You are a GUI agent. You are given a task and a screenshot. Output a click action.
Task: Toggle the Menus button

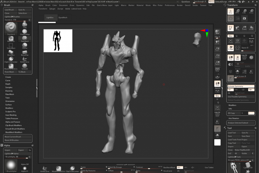[211, 2]
